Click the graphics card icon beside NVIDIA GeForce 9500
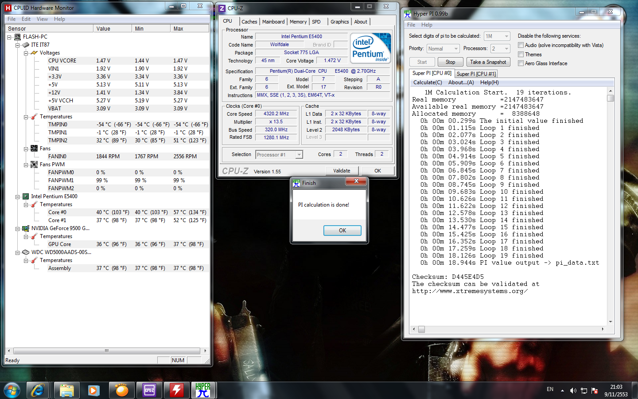The height and width of the screenshot is (399, 638). [26, 228]
